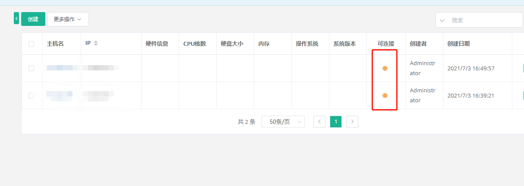Click the 创建者 column header
524x186 pixels.
pos(418,44)
